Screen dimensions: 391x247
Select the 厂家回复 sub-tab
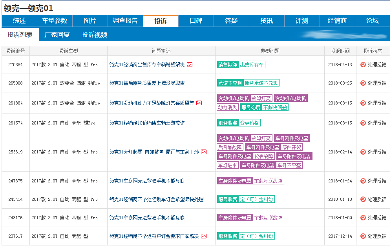pos(57,34)
